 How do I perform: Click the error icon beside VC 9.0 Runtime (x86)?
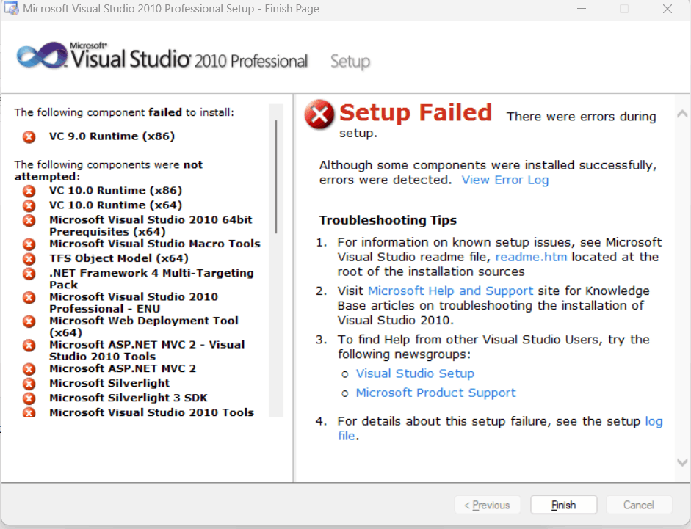(x=29, y=136)
